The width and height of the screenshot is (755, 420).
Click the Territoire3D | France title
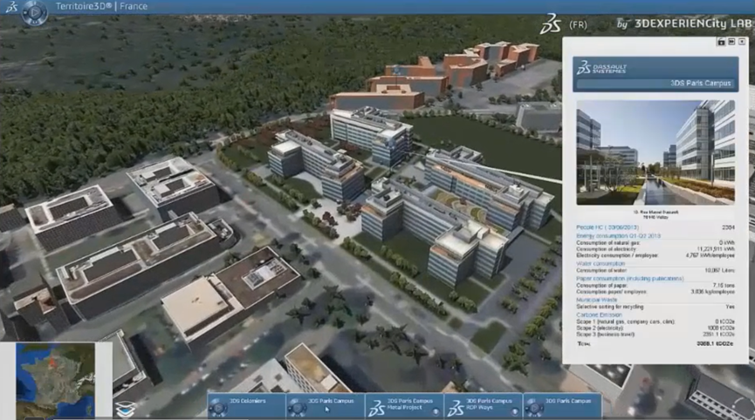(101, 6)
